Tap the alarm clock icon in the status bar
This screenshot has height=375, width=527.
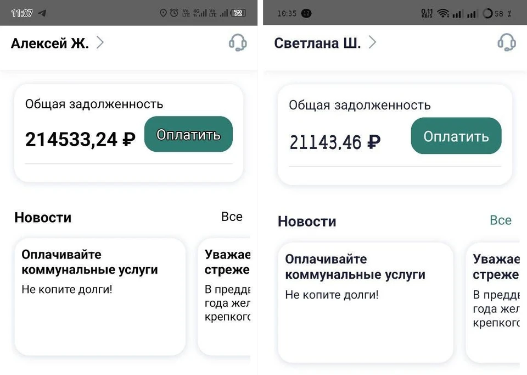[174, 13]
